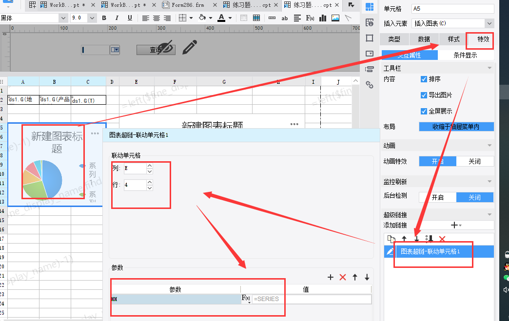The image size is (509, 321).
Task: Toggle the parameter pane edit pencil icon
Action: 190,47
